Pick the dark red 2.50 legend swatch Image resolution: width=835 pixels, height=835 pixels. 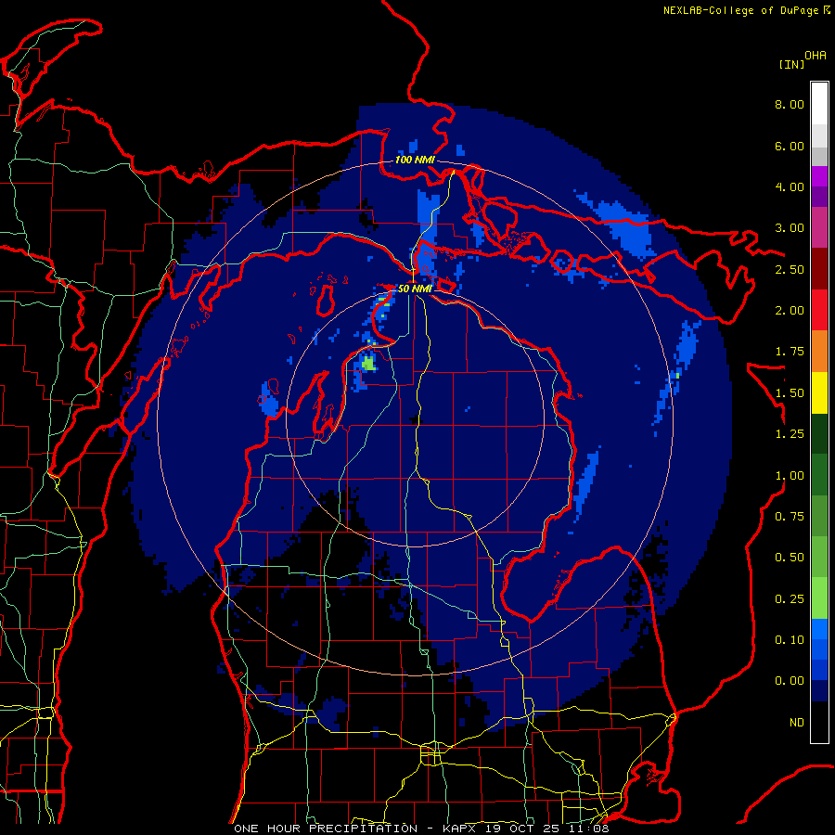click(819, 269)
